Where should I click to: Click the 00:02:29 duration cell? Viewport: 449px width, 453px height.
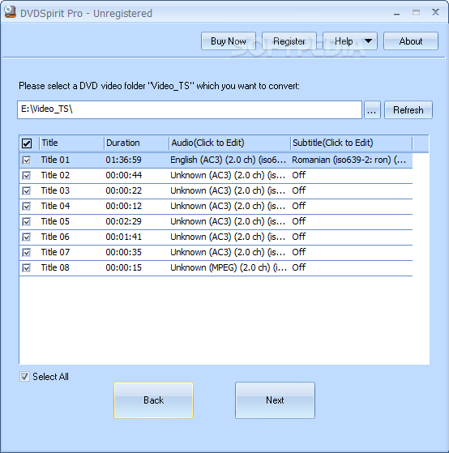(x=124, y=221)
